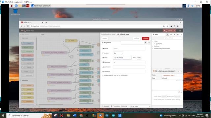Open Chromium extensions puzzle icon
This screenshot has width=211, height=118.
point(171,26)
